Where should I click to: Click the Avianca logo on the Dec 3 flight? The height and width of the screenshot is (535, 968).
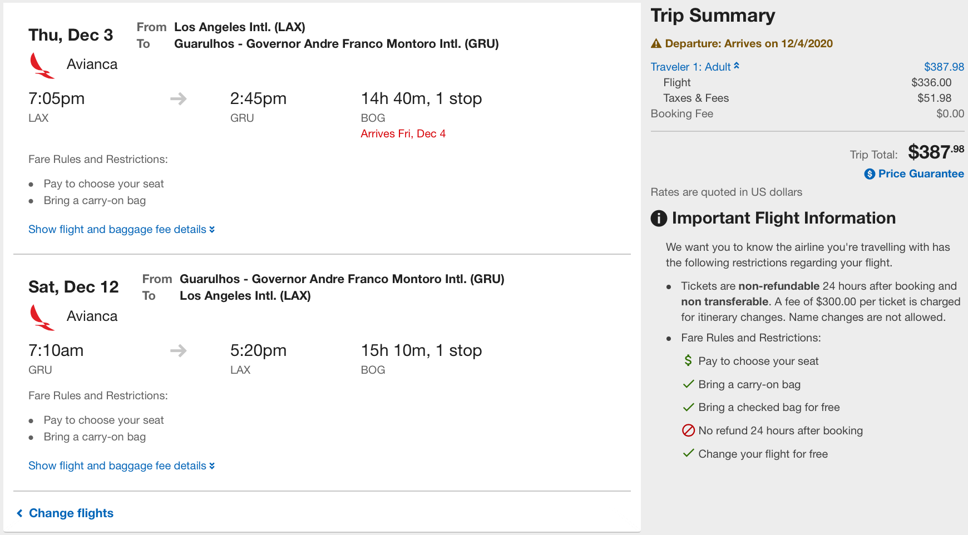42,66
